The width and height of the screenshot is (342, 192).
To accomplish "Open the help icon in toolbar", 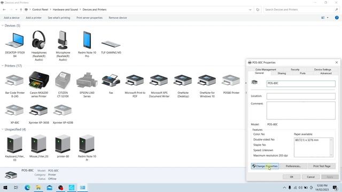I will coord(337,18).
